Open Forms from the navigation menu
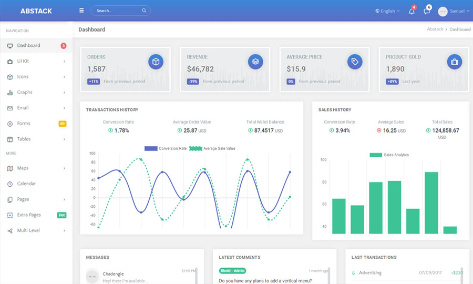This screenshot has width=473, height=284. coord(24,124)
